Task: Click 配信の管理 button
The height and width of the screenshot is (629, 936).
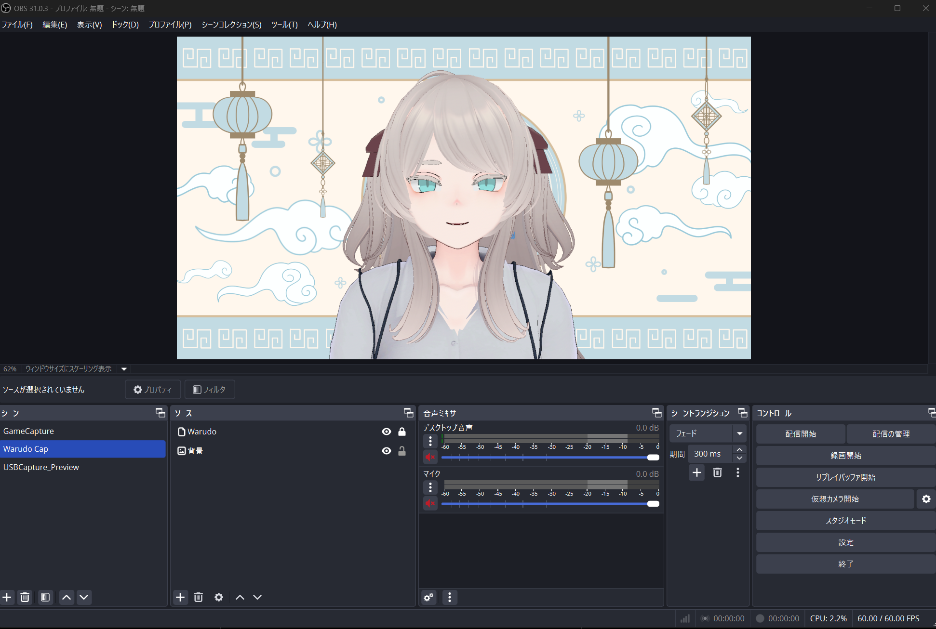Action: 891,434
